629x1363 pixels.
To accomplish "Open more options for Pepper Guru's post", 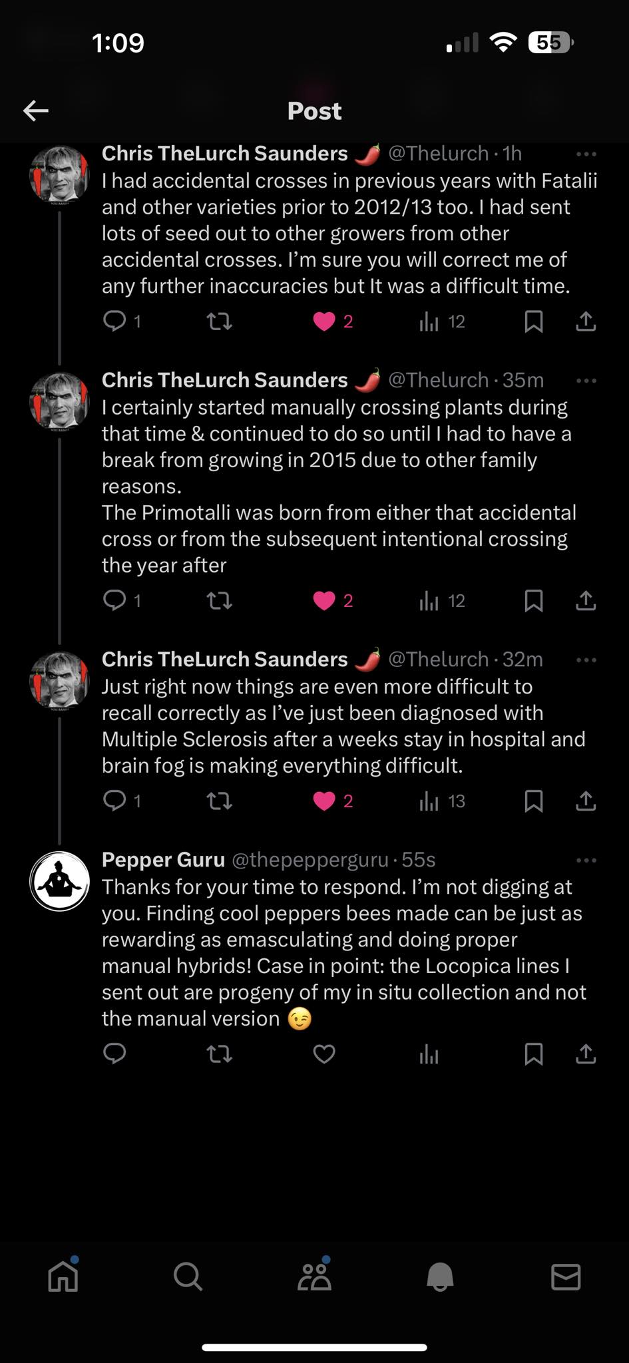I will (x=586, y=860).
